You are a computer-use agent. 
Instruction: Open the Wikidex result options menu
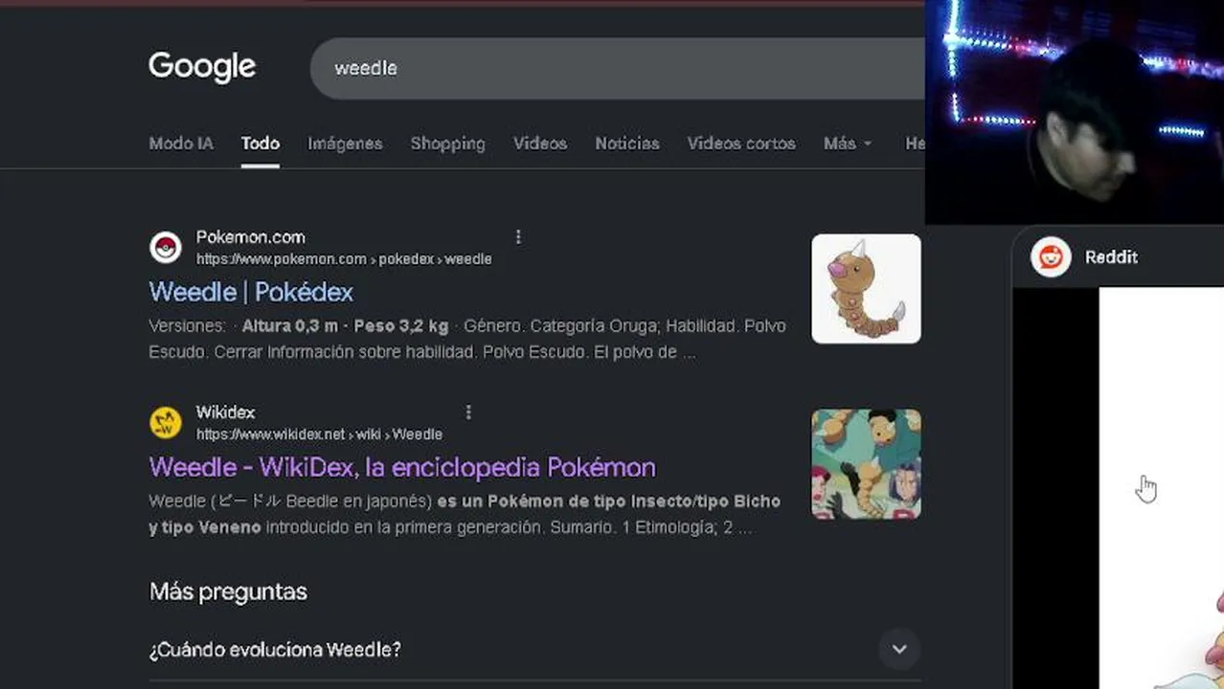(468, 412)
